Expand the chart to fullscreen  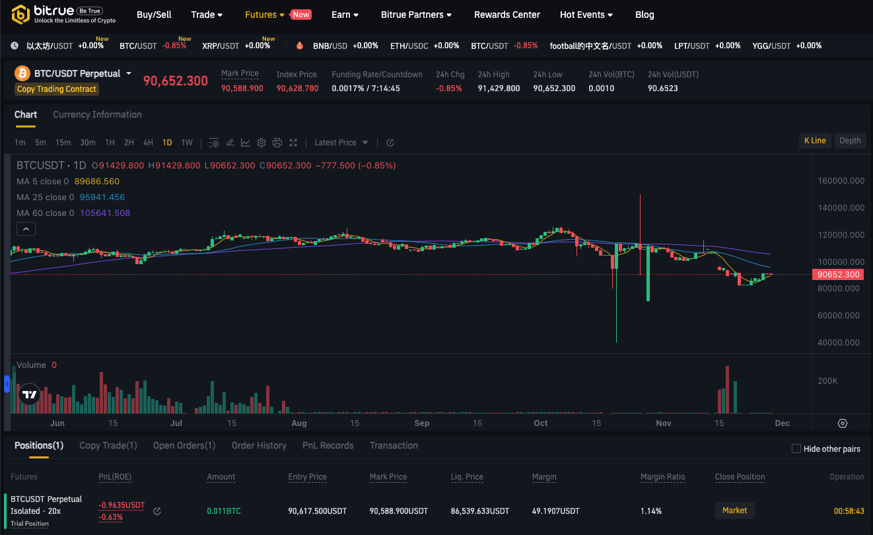point(293,143)
